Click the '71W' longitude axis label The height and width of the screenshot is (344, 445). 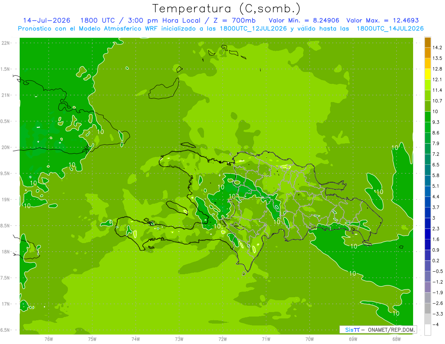click(266, 339)
